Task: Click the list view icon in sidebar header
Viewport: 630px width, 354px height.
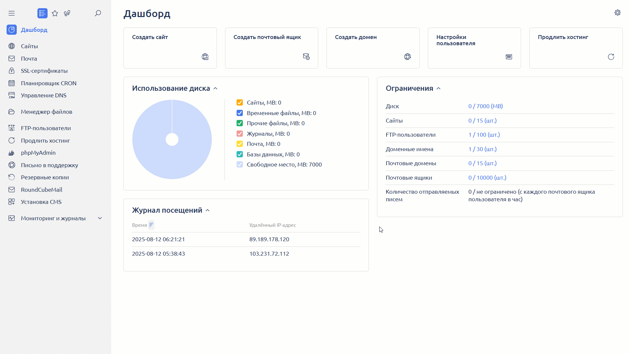Action: pos(42,13)
